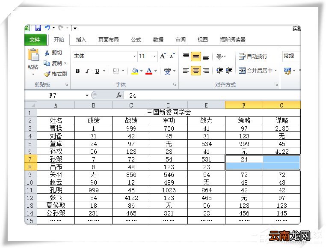Screen dimensions: 326x248
Task: Switch to the 开始 ribbon tab
Action: pos(59,39)
